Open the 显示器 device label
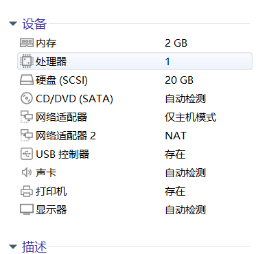 coord(51,209)
